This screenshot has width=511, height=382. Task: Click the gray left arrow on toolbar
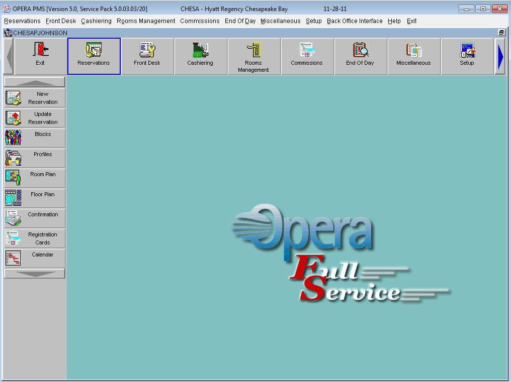pyautogui.click(x=9, y=56)
